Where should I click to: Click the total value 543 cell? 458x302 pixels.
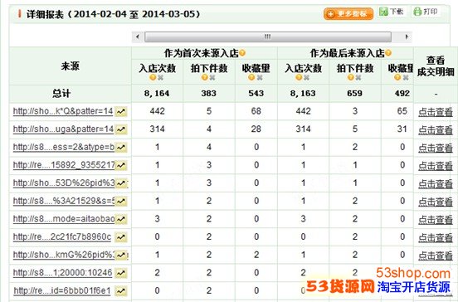point(256,94)
